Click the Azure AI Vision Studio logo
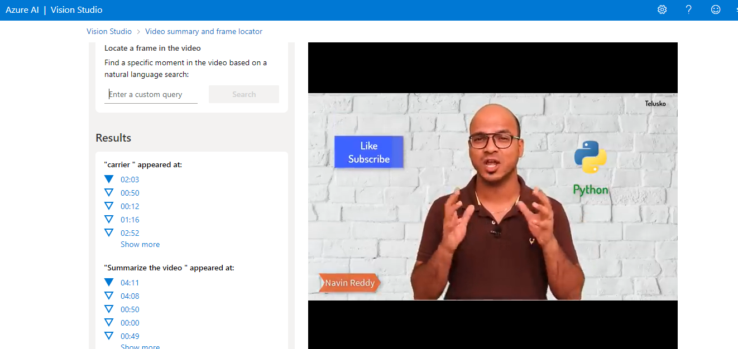The image size is (738, 349). (x=54, y=9)
